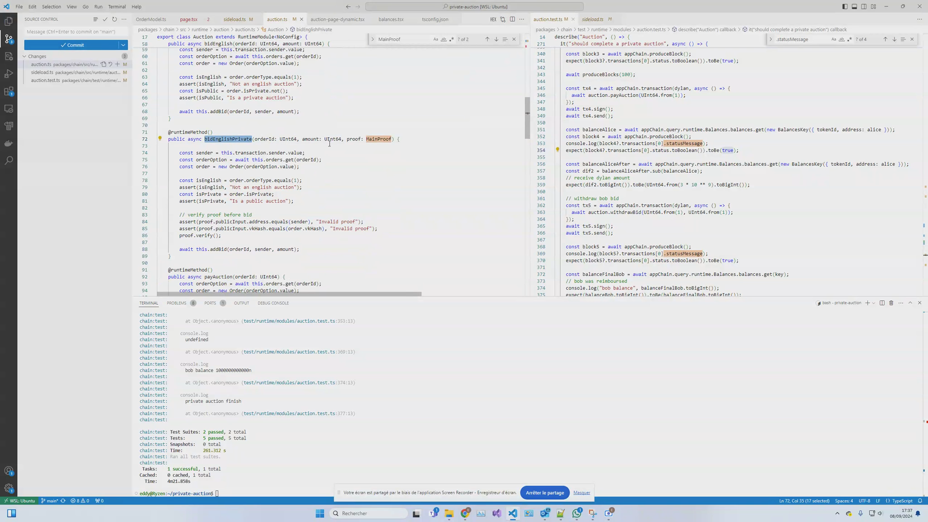
Task: Click the main branch in status bar
Action: (x=50, y=501)
